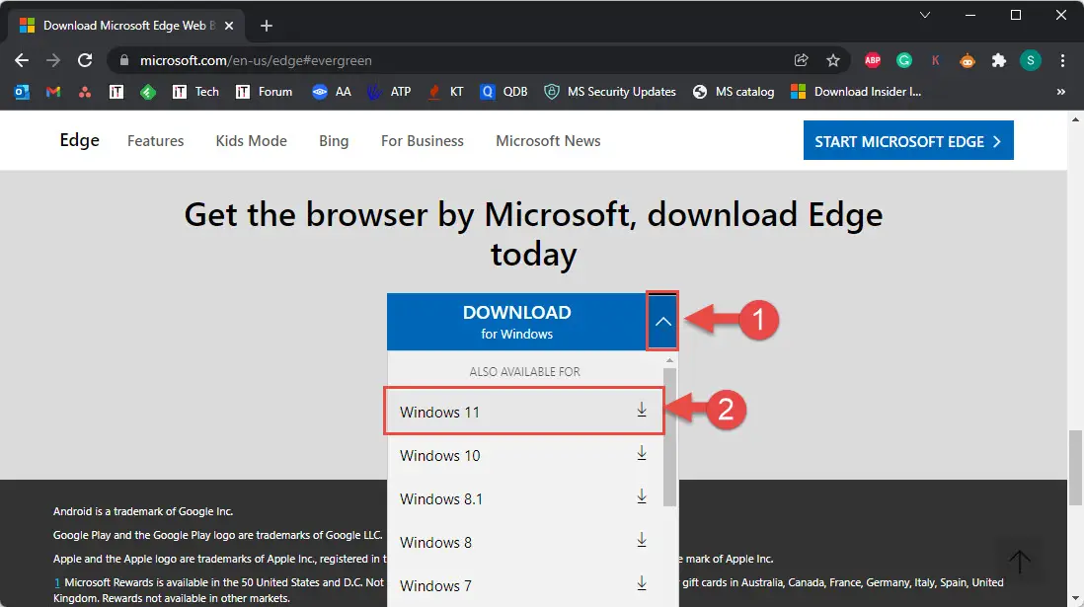Bookmark this page with the star icon
Image resolution: width=1084 pixels, height=607 pixels.
click(833, 60)
